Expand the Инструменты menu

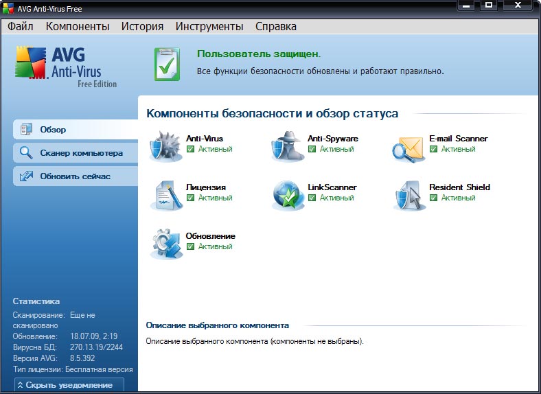tap(209, 27)
